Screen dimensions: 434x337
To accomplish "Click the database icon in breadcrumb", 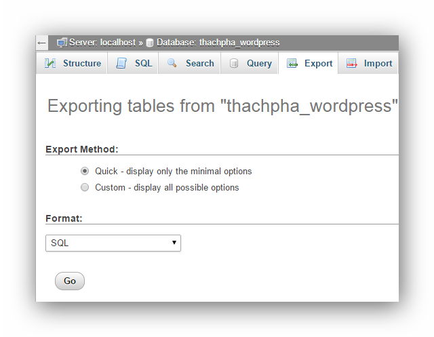I will click(x=149, y=43).
